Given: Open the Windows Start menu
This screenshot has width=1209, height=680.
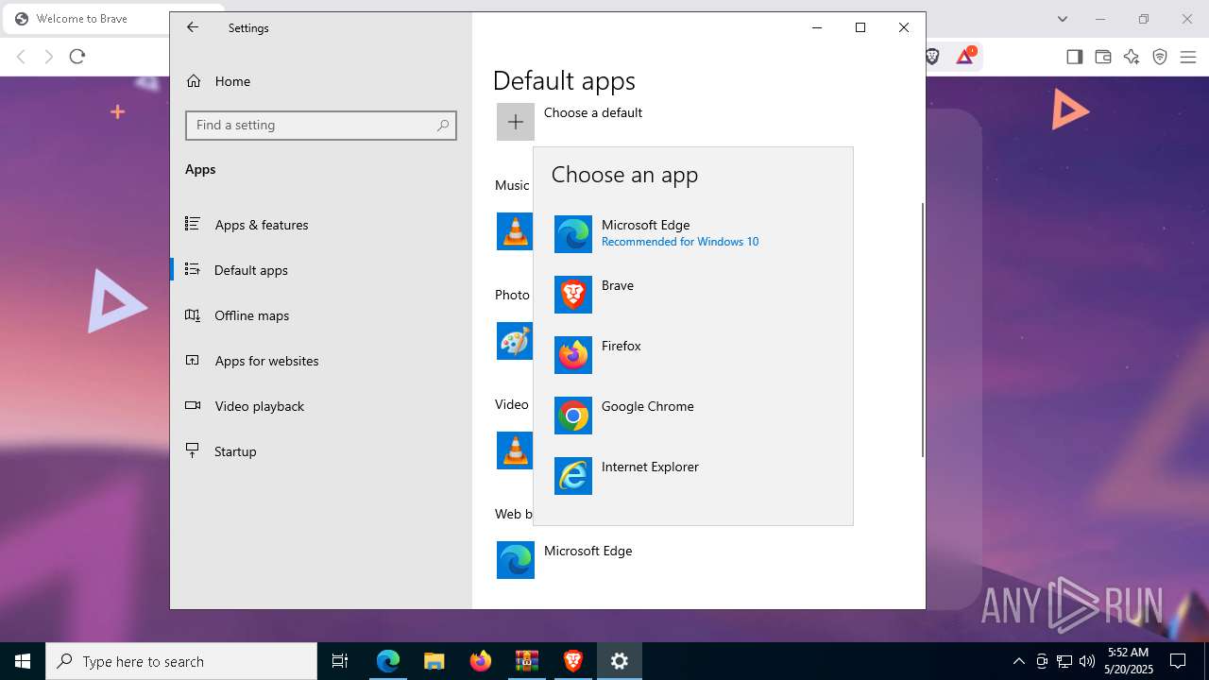Looking at the screenshot, I should tap(23, 661).
